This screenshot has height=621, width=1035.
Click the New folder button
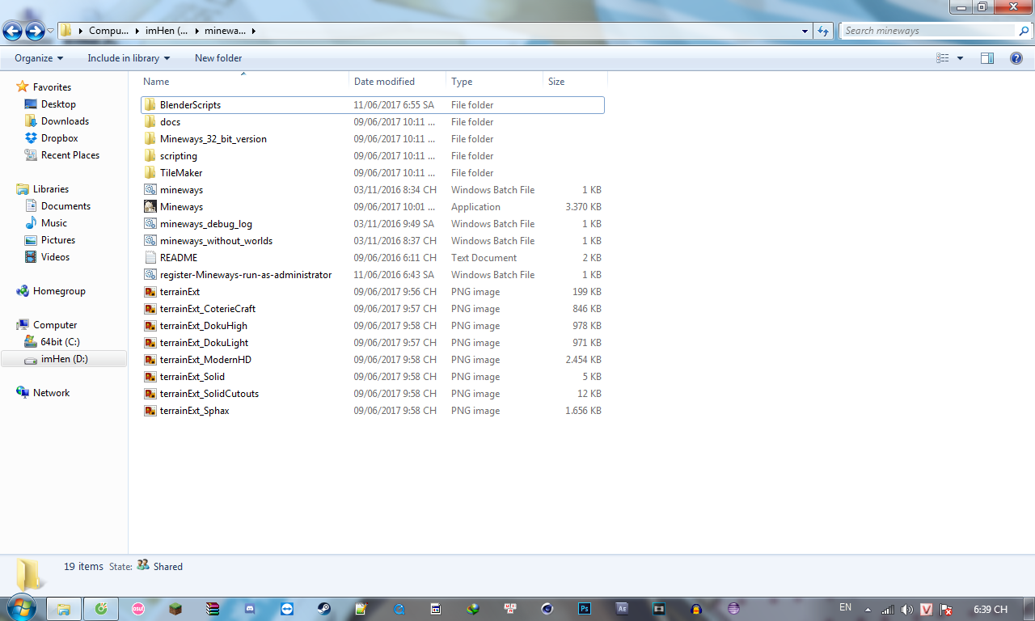click(218, 58)
